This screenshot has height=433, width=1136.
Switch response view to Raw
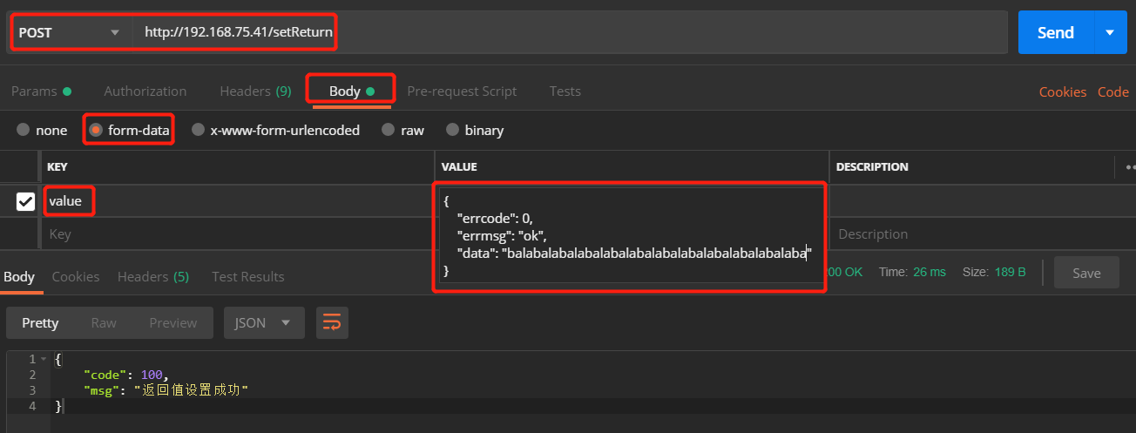point(104,323)
